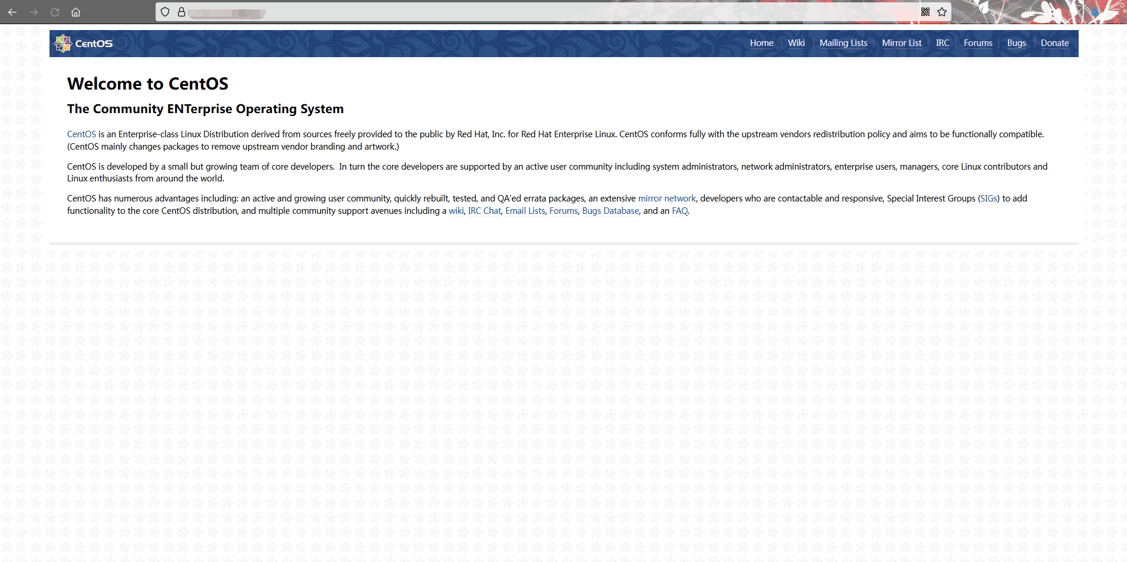
Task: Open the browser hamburger menu
Action: tap(1115, 12)
